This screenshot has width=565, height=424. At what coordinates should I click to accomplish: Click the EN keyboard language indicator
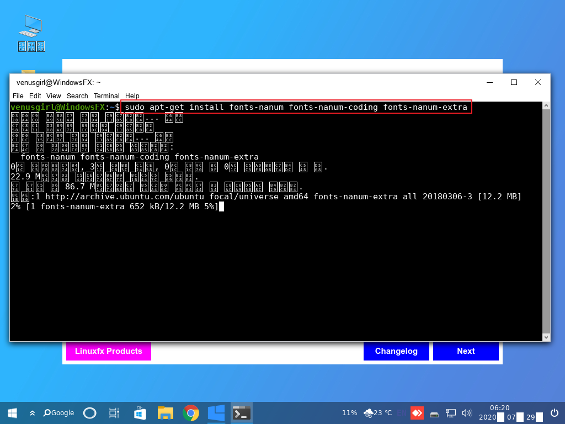point(402,413)
